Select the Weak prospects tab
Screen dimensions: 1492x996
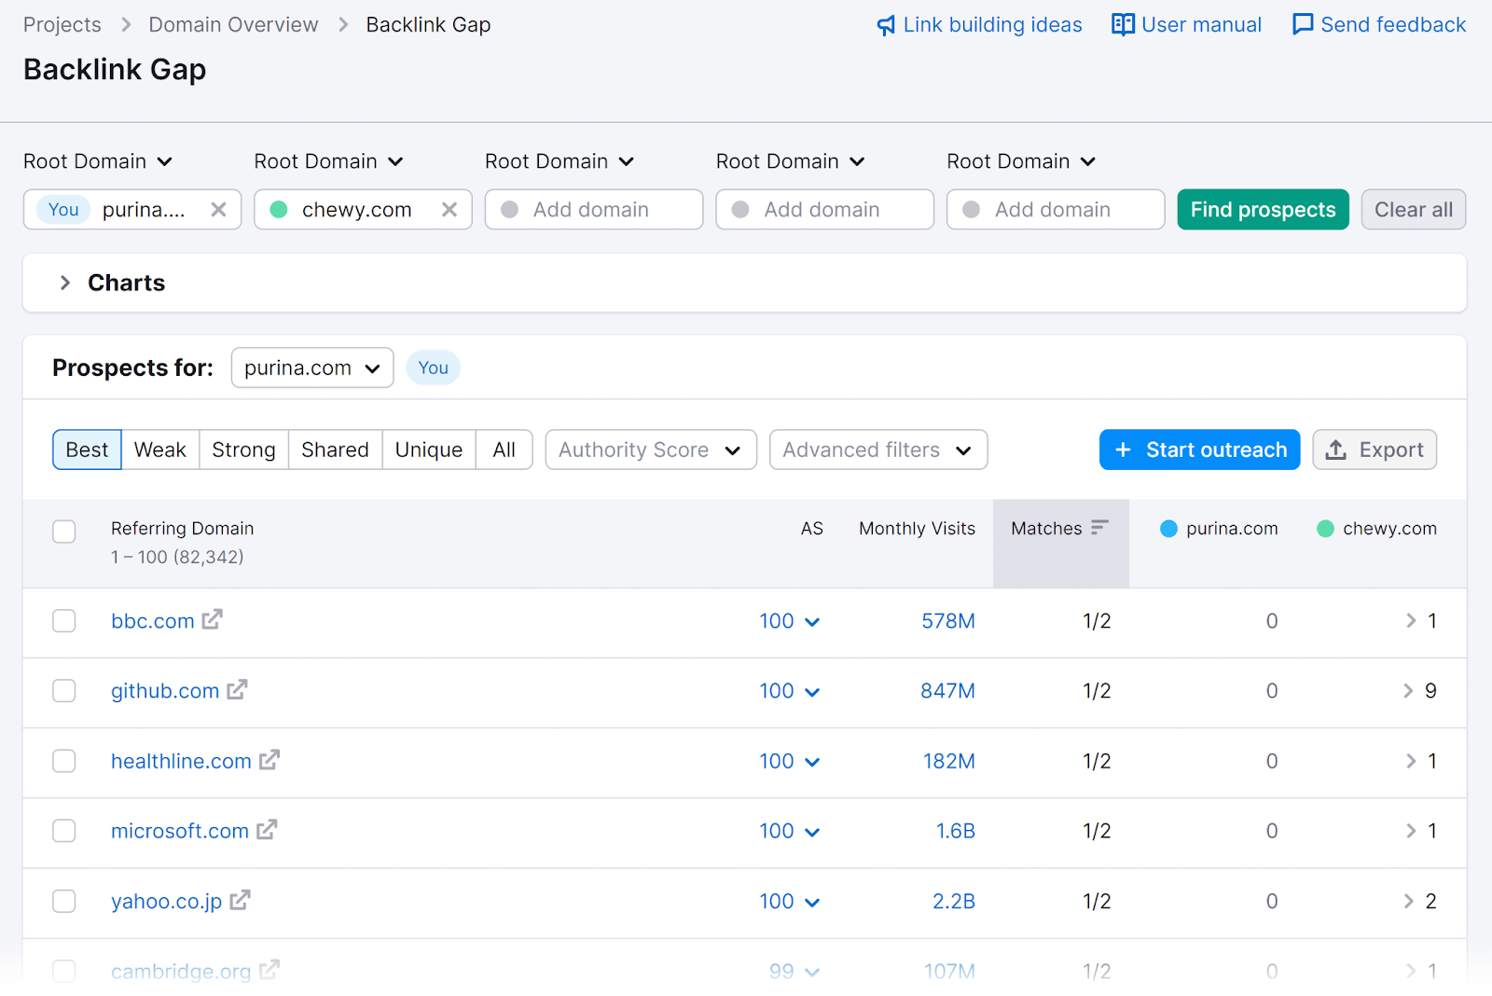pyautogui.click(x=160, y=450)
